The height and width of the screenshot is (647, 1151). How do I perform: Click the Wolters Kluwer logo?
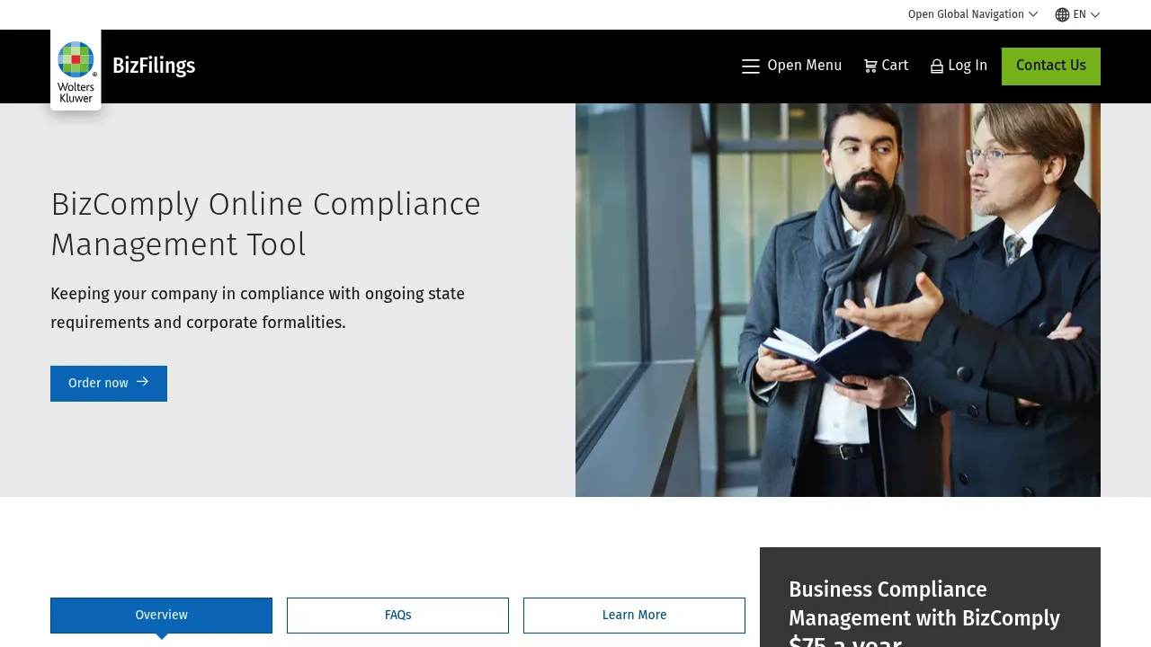pyautogui.click(x=76, y=70)
